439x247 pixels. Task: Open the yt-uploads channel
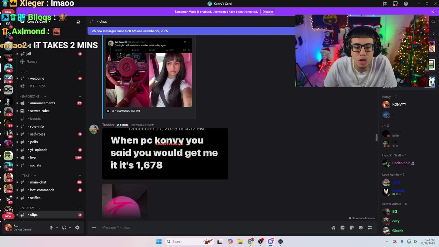(x=51, y=150)
